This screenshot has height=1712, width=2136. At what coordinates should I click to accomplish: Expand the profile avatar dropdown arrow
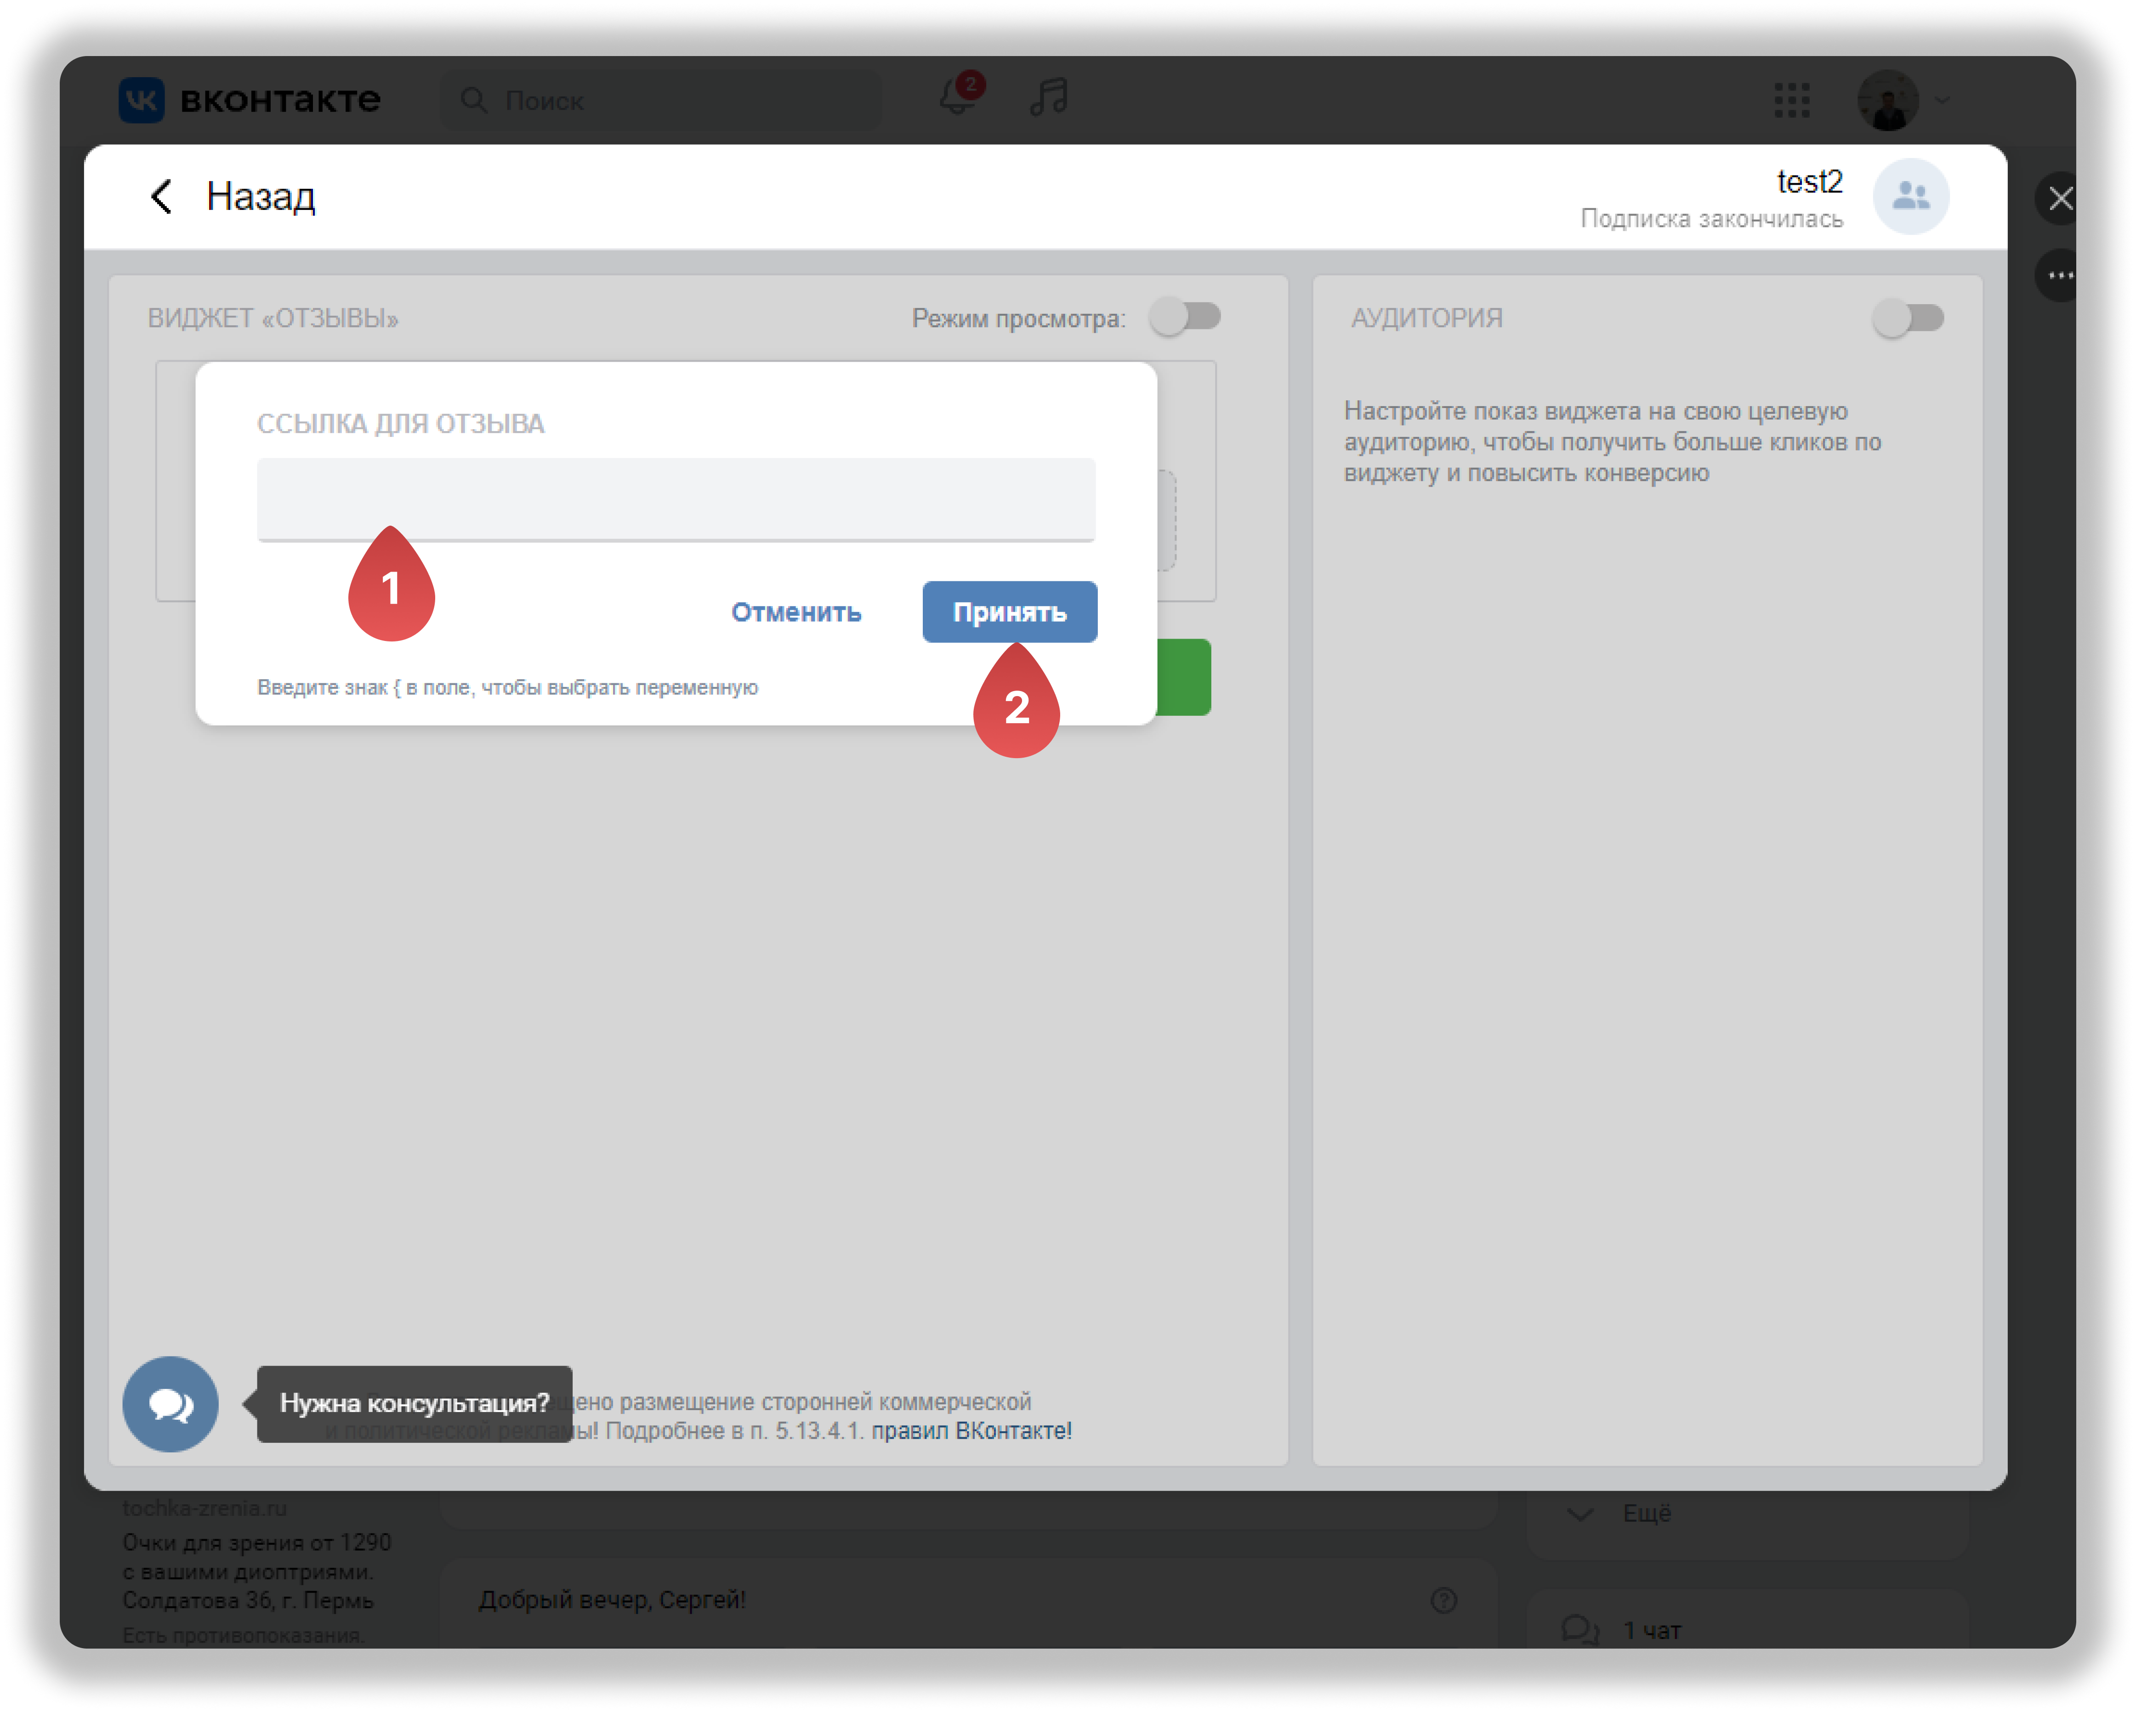(x=1942, y=100)
